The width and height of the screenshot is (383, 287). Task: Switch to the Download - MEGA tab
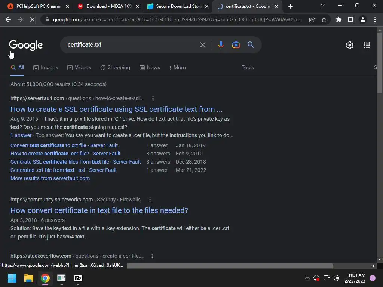point(109,6)
